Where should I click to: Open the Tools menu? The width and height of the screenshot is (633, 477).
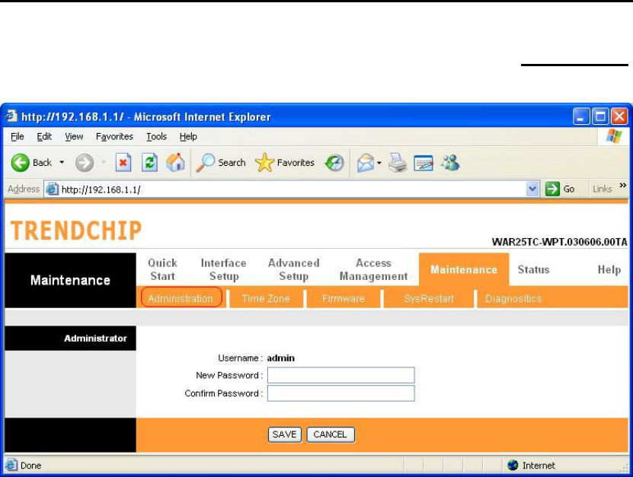(x=156, y=136)
